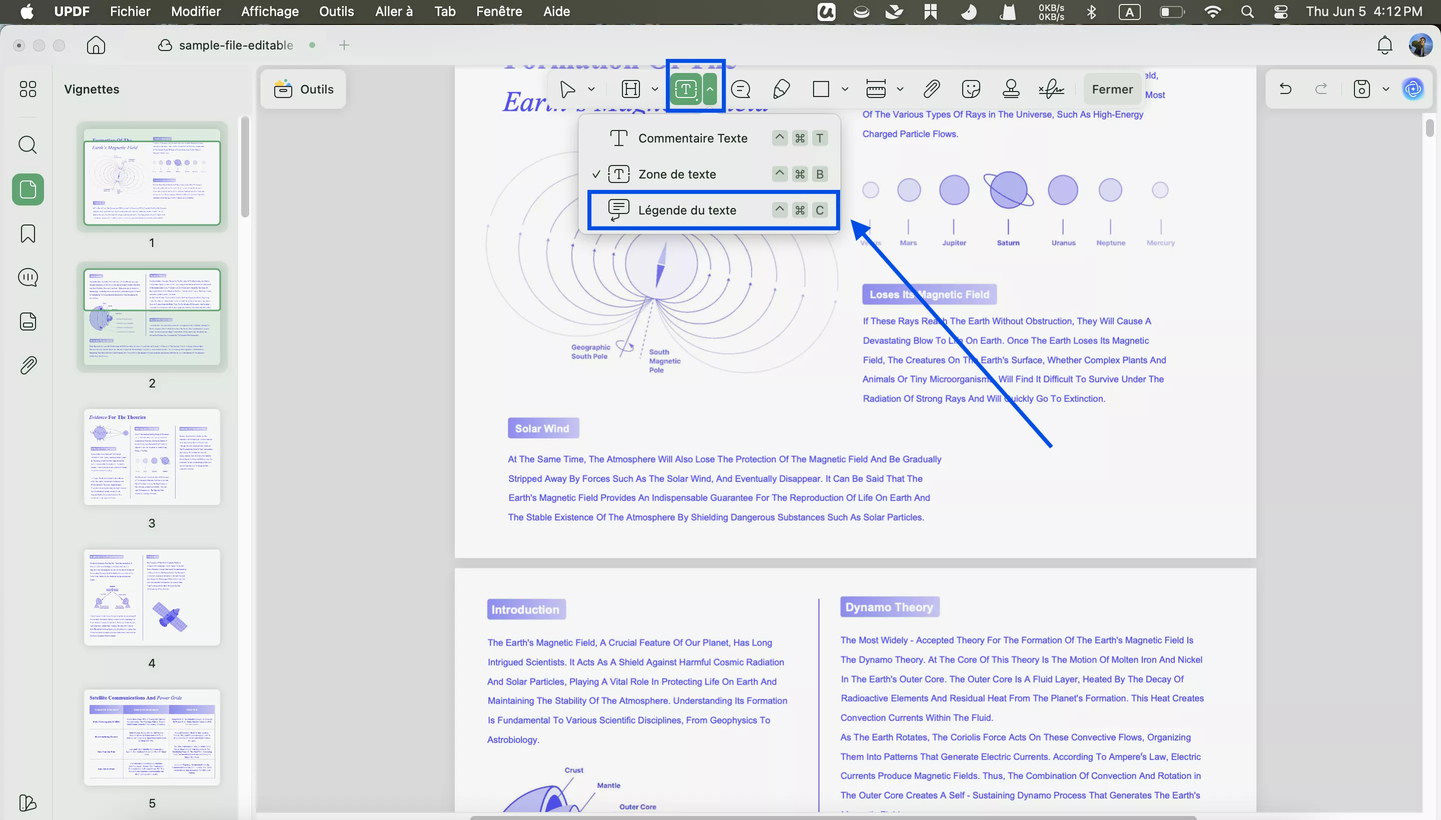Open the user profile avatar
The height and width of the screenshot is (820, 1441).
(x=1420, y=45)
